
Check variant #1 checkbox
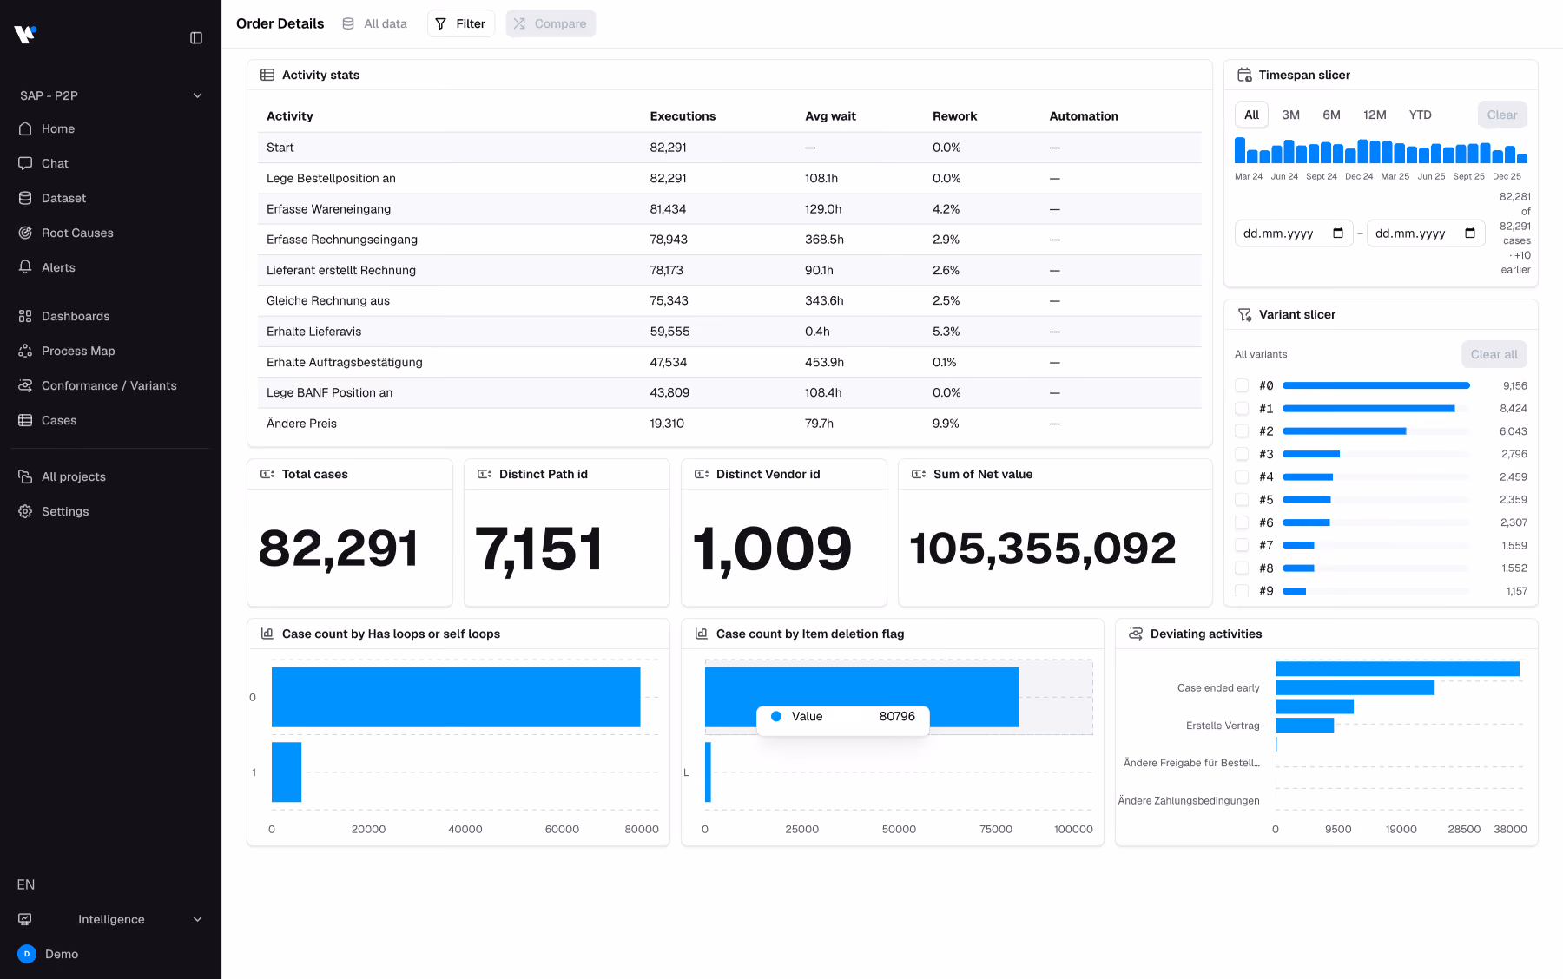click(x=1242, y=408)
